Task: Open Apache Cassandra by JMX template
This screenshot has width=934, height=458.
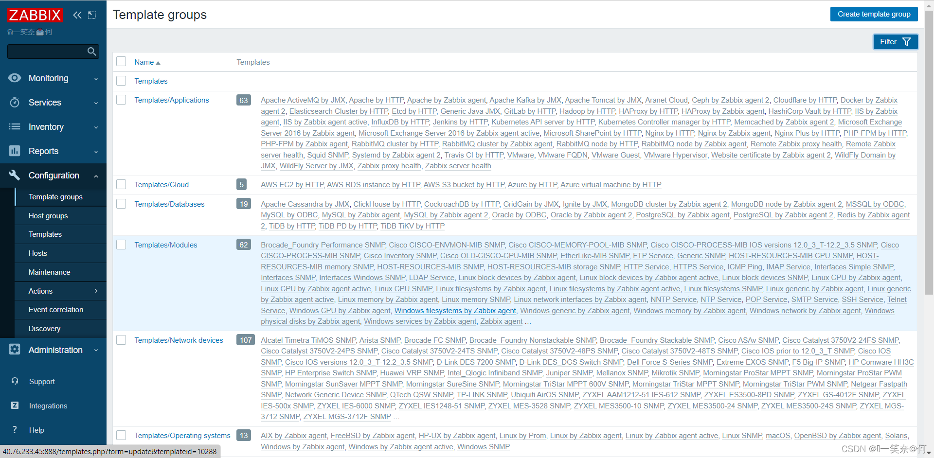Action: click(305, 204)
